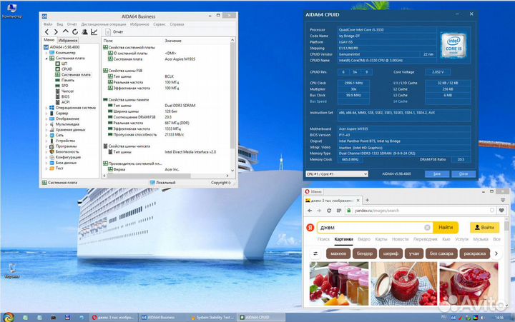The width and height of the screenshot is (515, 322).
Task: Collapse the Системная плата tree node
Action: 46,58
